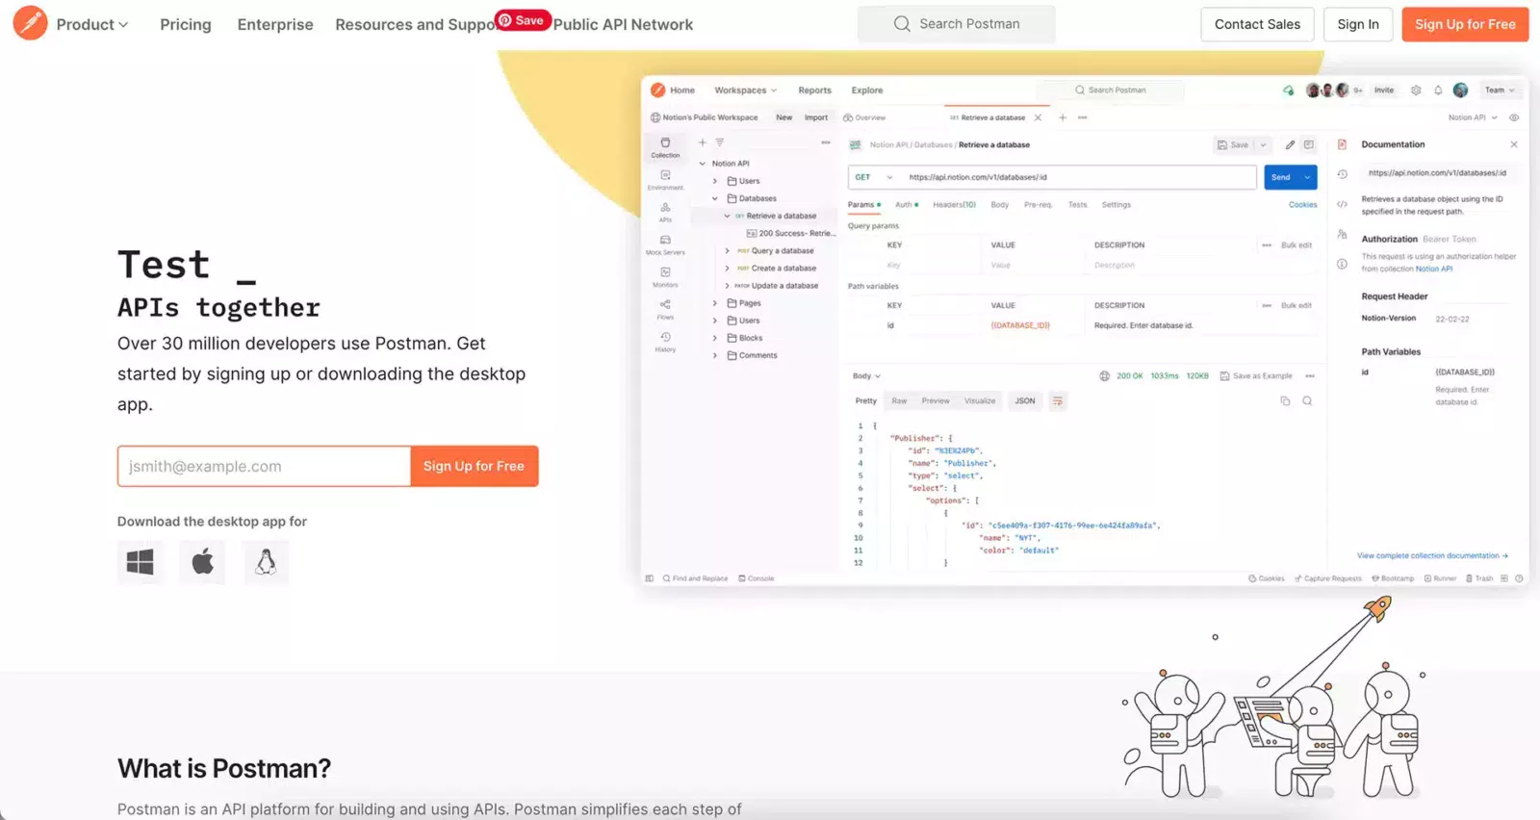Click the user avatar next to Team
The height and width of the screenshot is (820, 1540).
[x=1460, y=90]
